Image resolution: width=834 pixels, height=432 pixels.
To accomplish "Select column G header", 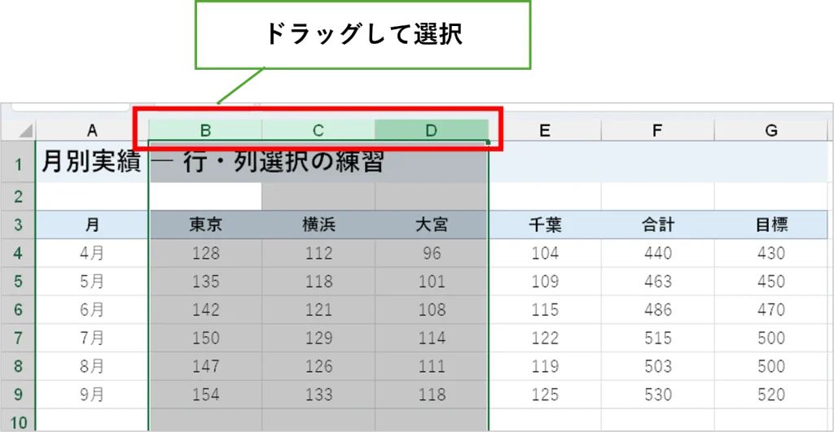I will coord(770,130).
